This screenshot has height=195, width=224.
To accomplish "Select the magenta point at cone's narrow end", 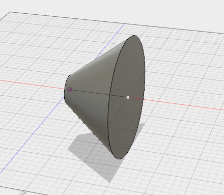I will 70,90.
